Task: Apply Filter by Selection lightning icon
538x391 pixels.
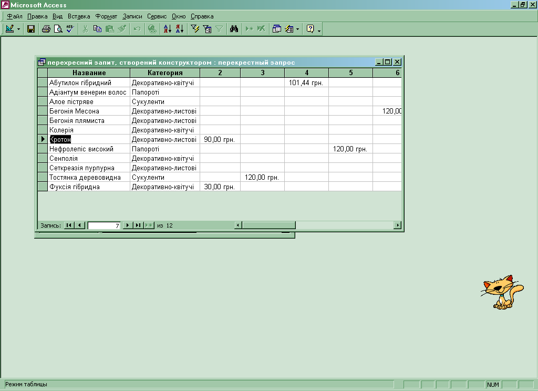Action: click(x=195, y=29)
